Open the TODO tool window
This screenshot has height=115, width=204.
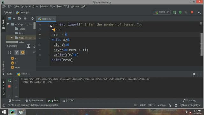69,101
